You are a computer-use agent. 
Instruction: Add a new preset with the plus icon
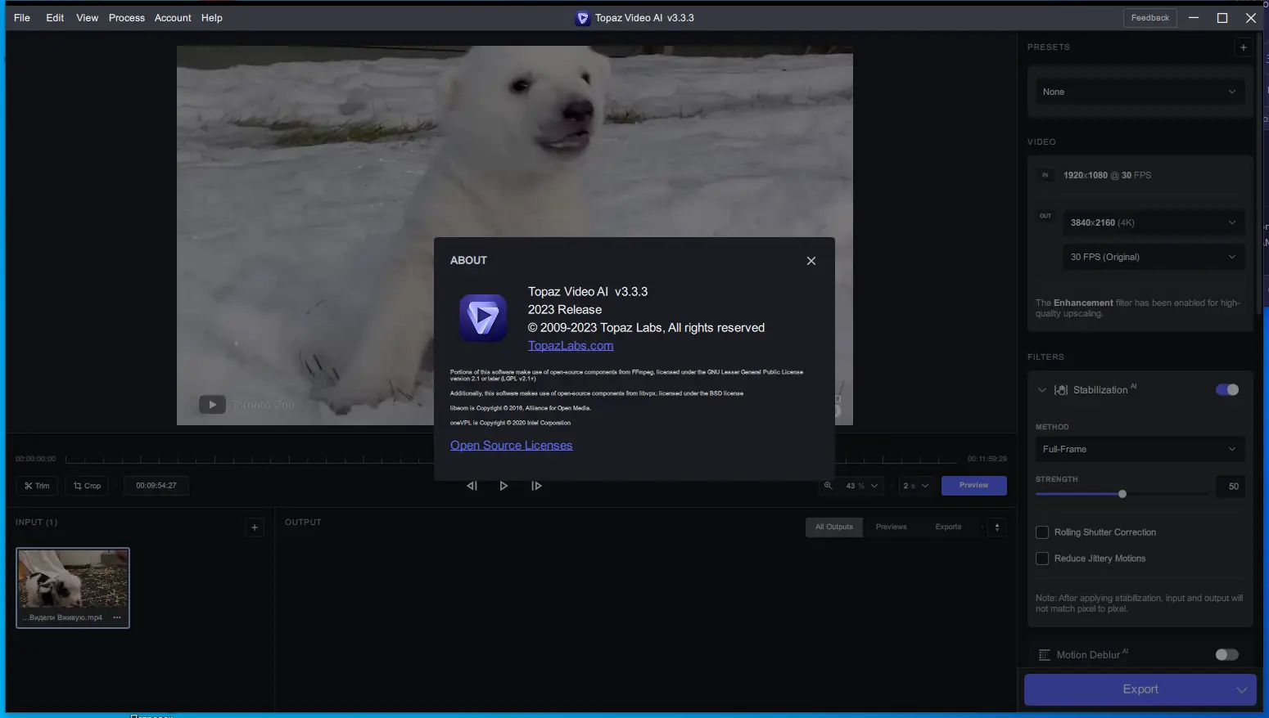click(x=1244, y=47)
